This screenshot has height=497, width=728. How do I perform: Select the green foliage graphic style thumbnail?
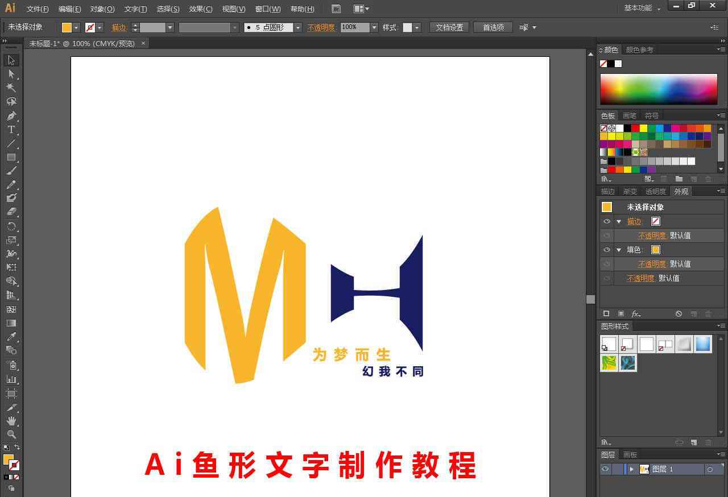[609, 362]
